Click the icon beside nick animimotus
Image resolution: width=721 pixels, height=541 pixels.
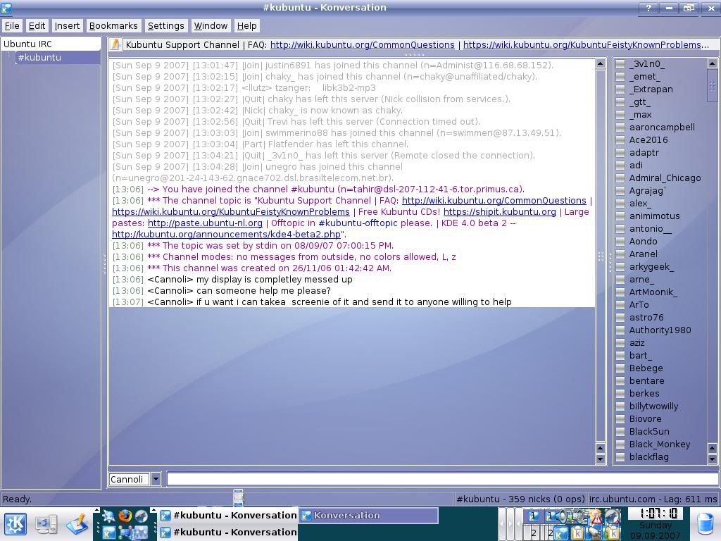620,216
